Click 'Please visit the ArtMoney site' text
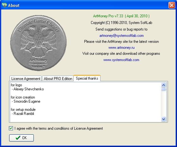This screenshot has height=147, width=177. (121, 42)
